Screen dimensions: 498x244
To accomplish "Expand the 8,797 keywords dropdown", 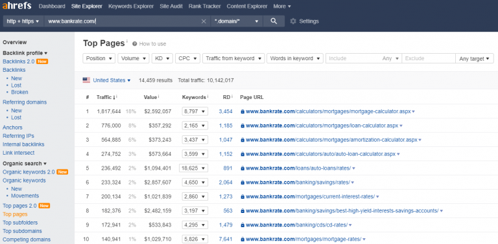I will 195,111.
